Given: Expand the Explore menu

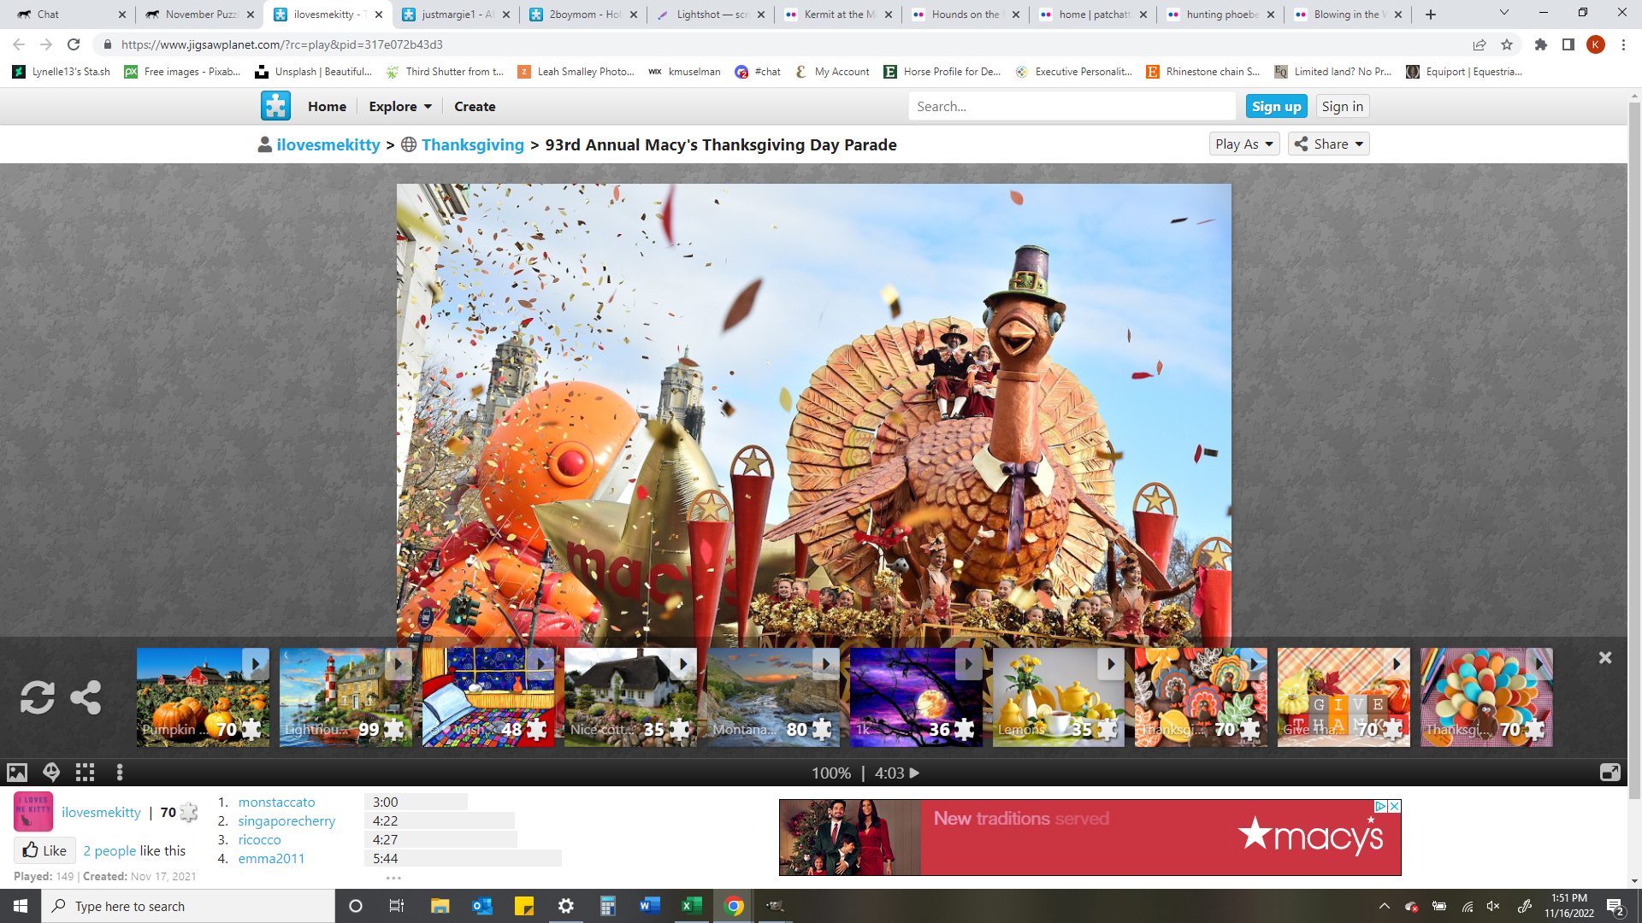Looking at the screenshot, I should tap(400, 106).
